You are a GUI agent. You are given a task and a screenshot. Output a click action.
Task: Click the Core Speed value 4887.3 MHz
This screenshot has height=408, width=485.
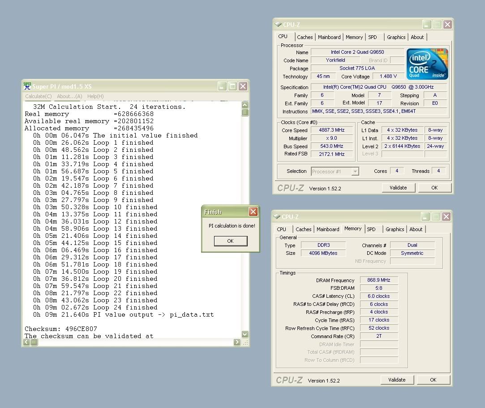[332, 130]
